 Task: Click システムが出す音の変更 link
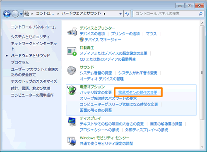(138, 73)
